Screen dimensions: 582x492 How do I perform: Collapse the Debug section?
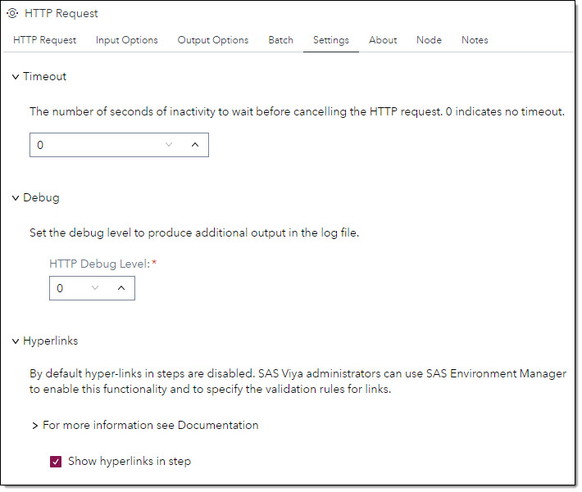click(x=16, y=198)
